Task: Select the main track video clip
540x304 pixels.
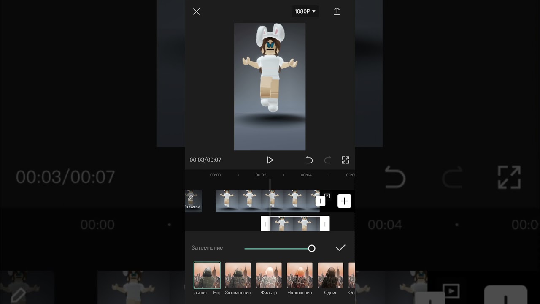Action: click(x=267, y=201)
